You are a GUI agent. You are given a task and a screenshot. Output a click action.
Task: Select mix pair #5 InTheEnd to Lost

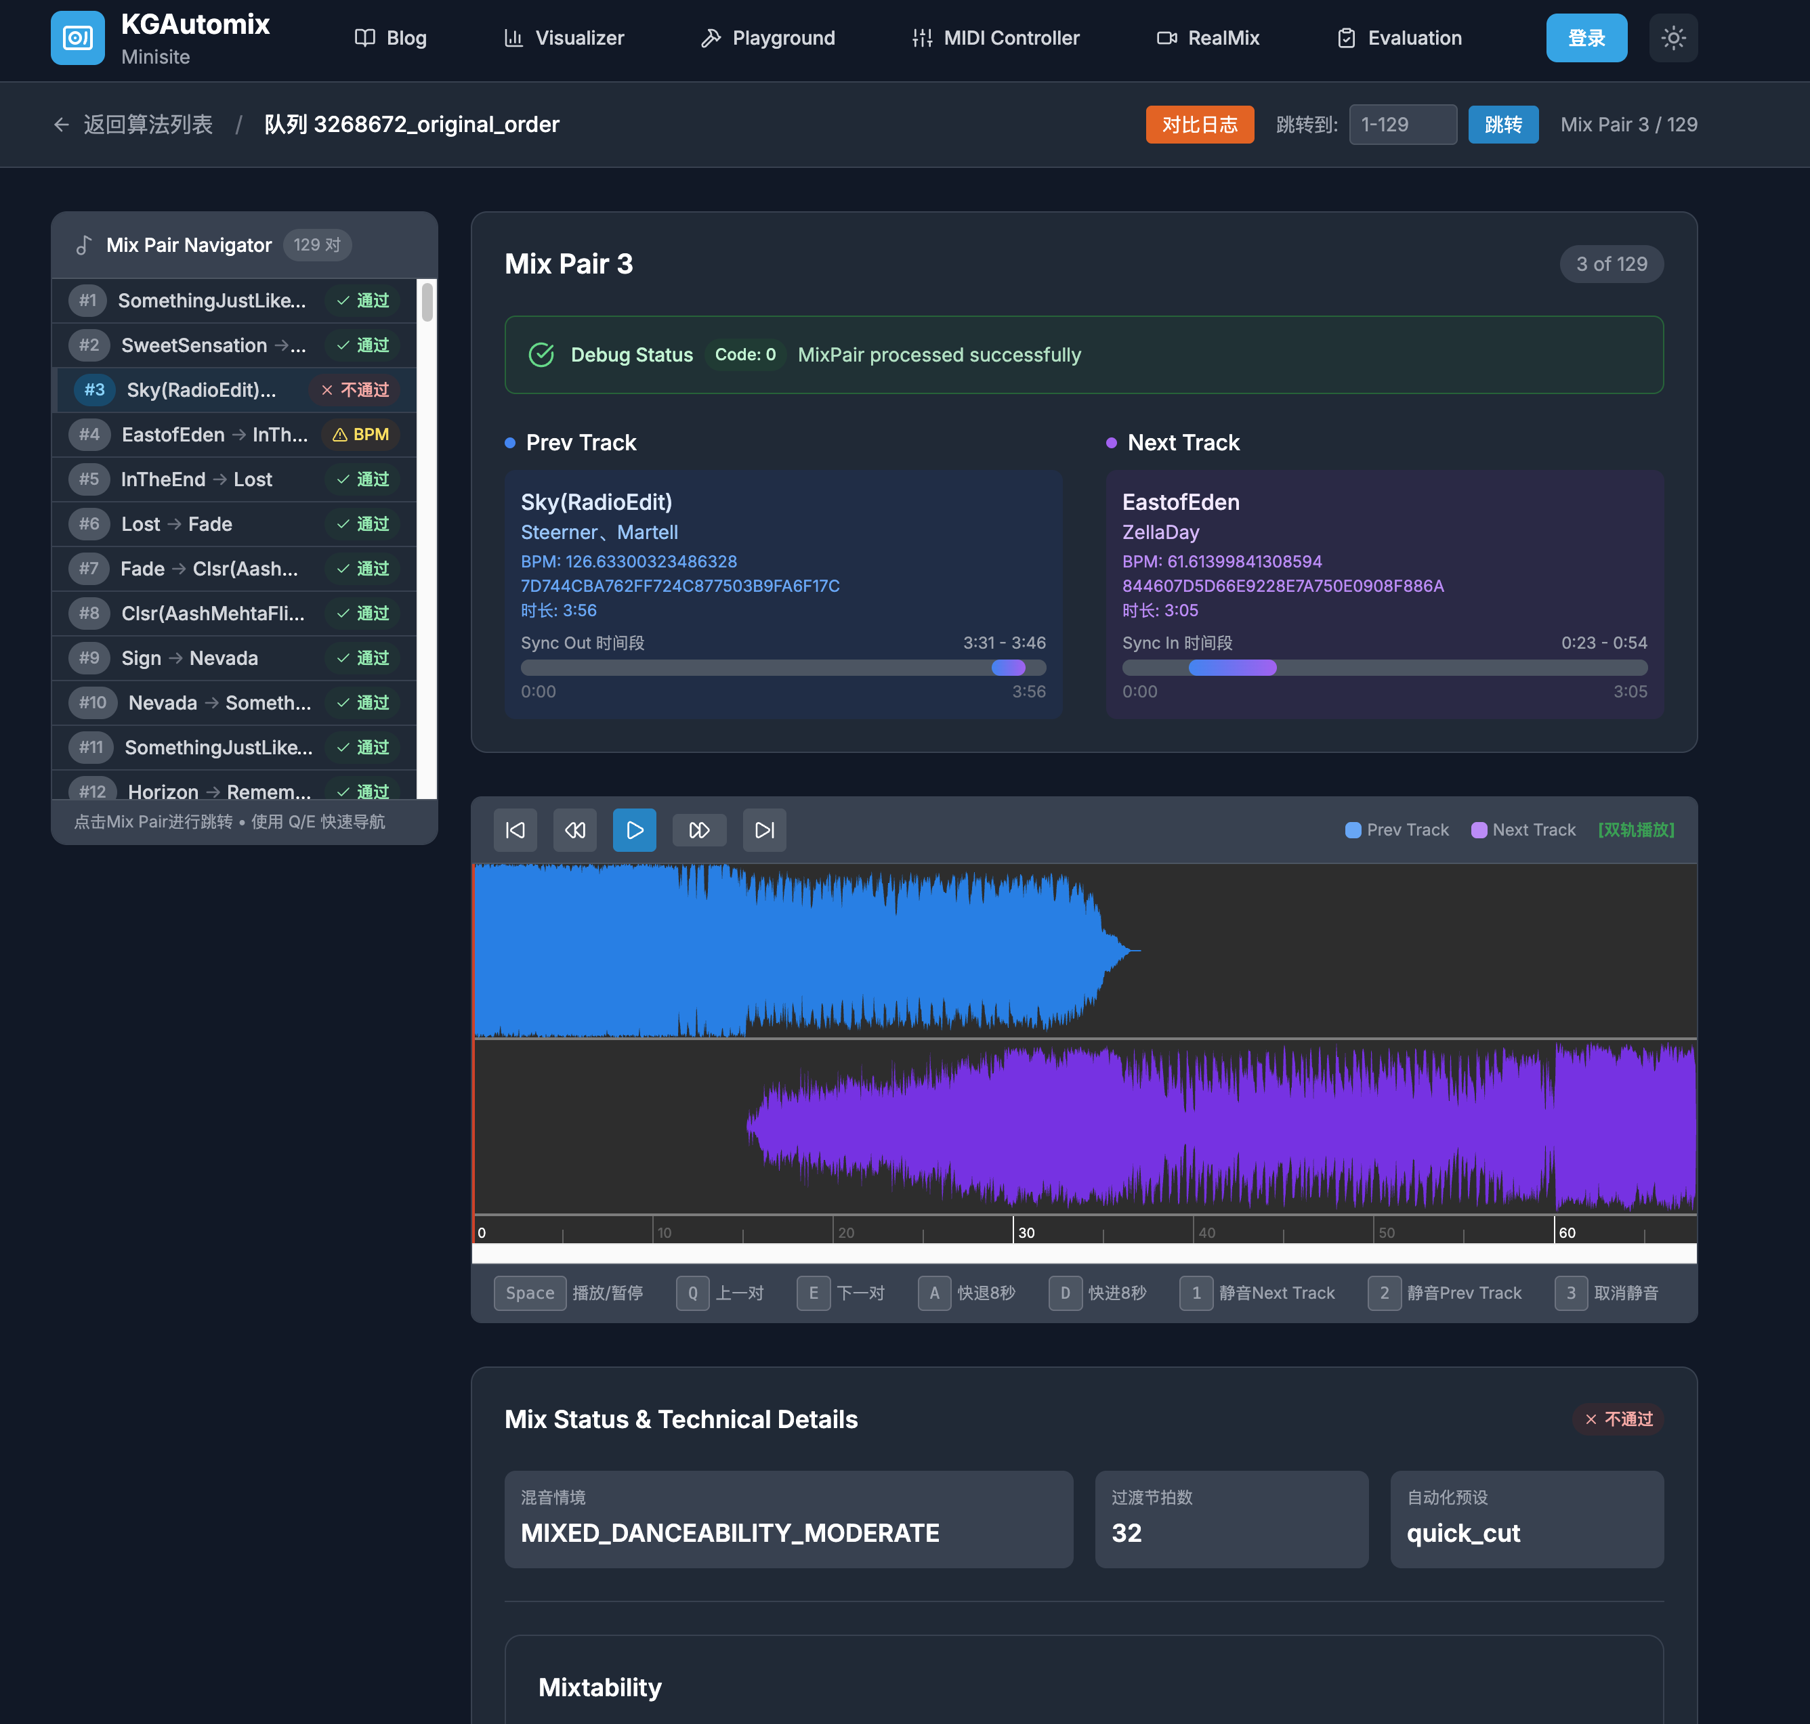[x=234, y=479]
